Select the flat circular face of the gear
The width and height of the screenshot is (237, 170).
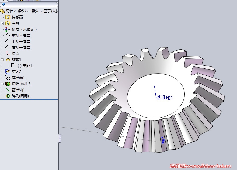[x=156, y=96]
